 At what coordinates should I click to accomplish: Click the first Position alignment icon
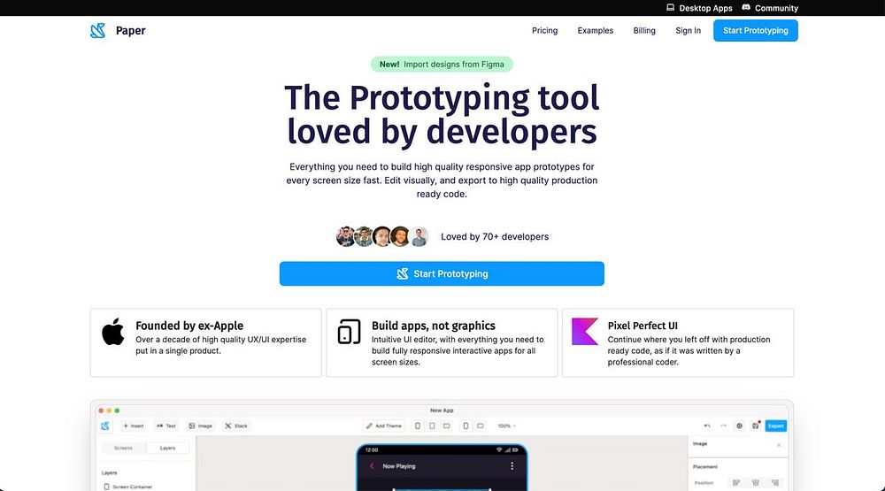click(x=736, y=483)
